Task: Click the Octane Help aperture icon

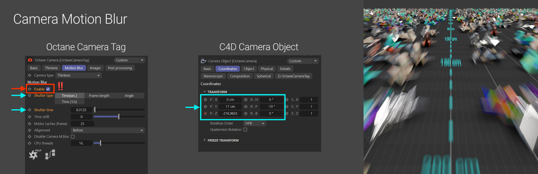Action: [x=34, y=155]
